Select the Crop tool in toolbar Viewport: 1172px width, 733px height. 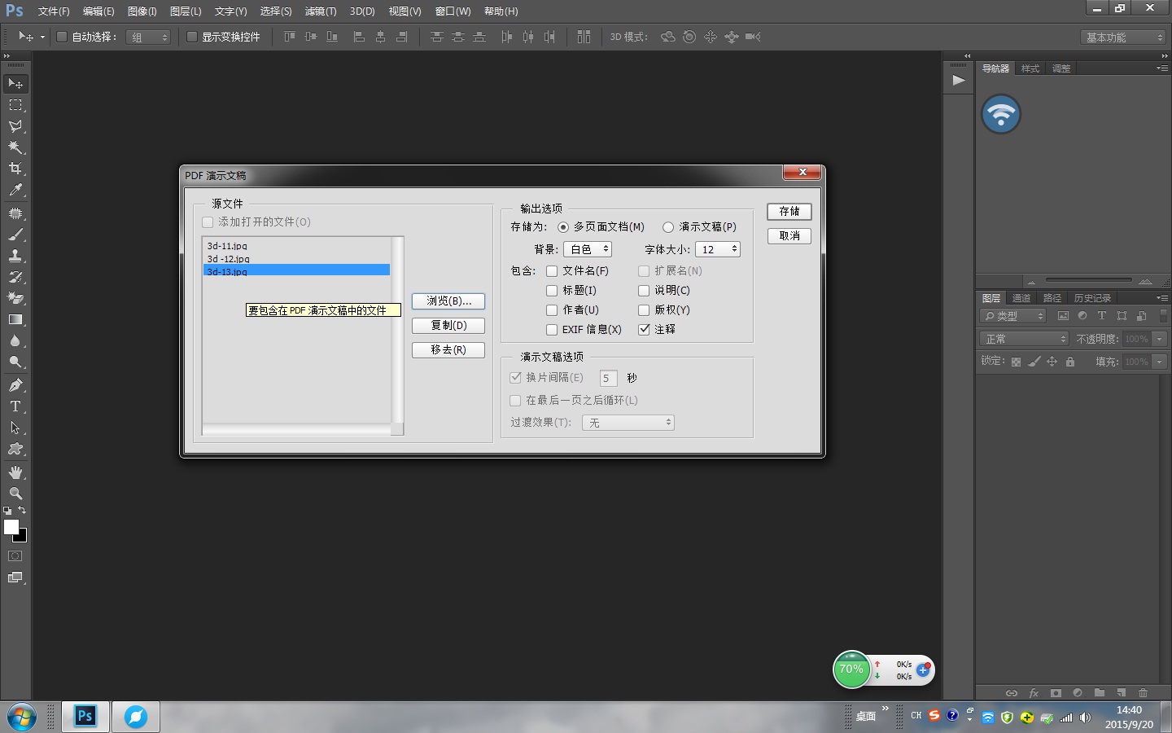[15, 169]
